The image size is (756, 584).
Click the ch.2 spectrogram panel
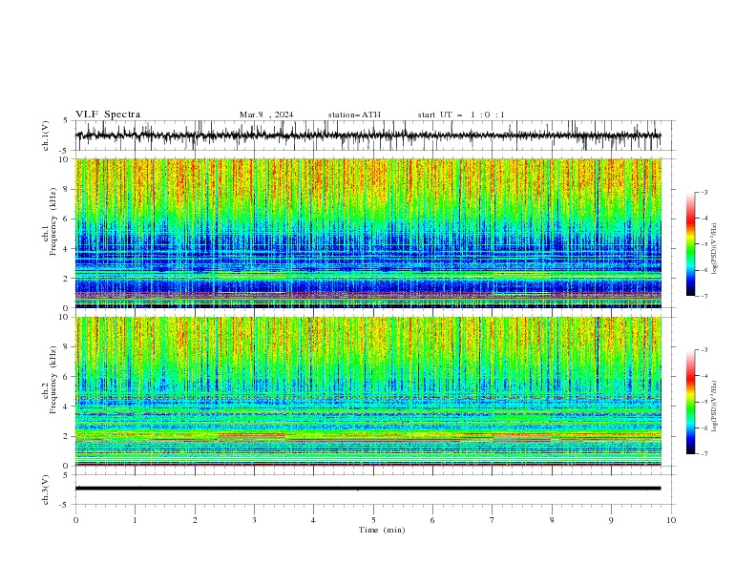click(368, 391)
